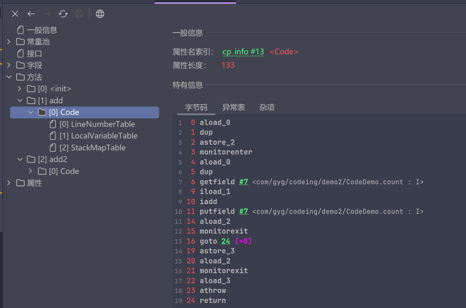Viewport: 466px width, 308px height.
Task: Click the 接口 document icon
Action: (x=20, y=53)
